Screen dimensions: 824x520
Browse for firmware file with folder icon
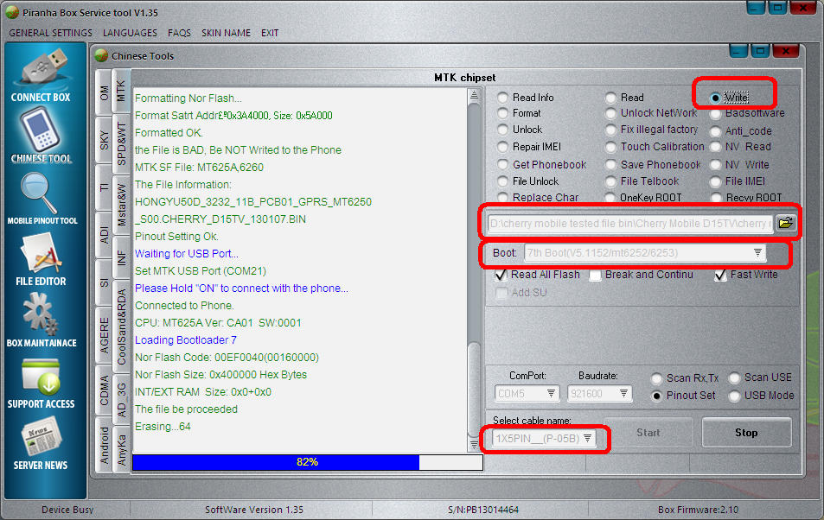click(784, 223)
